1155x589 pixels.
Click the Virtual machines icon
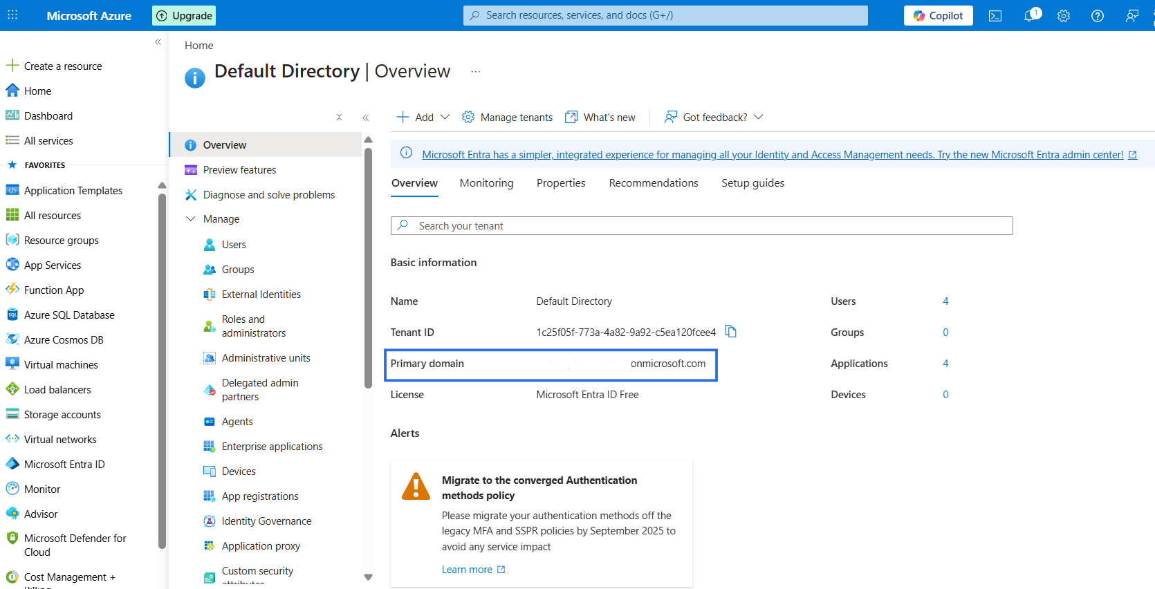[x=12, y=364]
